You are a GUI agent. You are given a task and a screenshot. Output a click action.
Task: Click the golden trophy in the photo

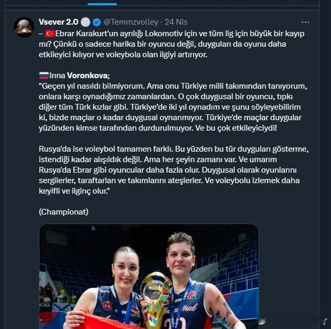(x=156, y=300)
